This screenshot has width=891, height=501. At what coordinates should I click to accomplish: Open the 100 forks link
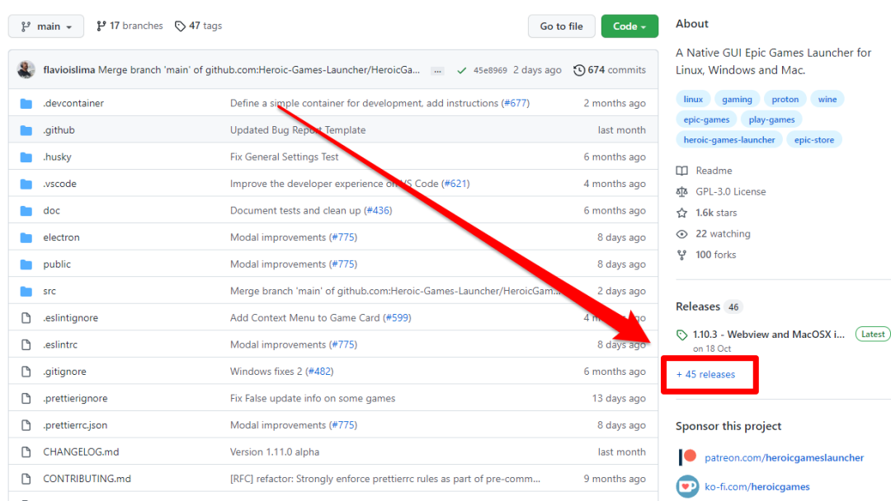pyautogui.click(x=715, y=255)
